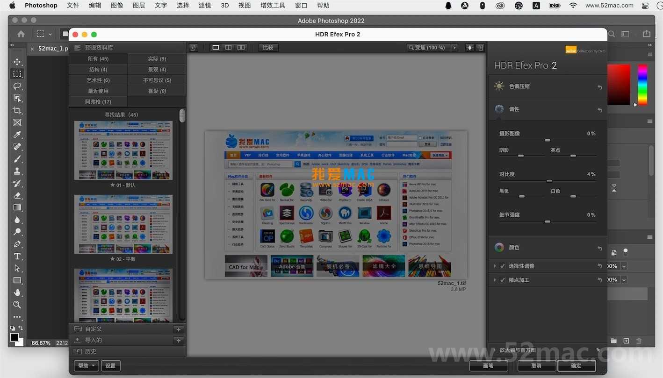
Task: Select the Horizontal Type tool
Action: click(x=17, y=256)
